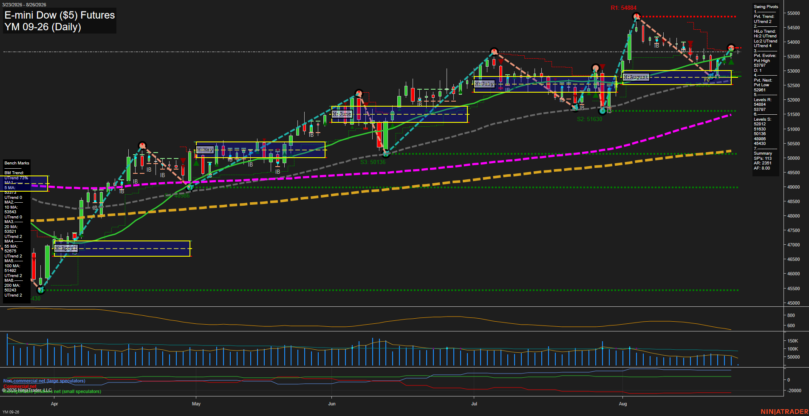Image resolution: width=809 pixels, height=416 pixels.
Task: Click the 'Levels S:' heading in Swing Pivots
Action: click(x=762, y=119)
